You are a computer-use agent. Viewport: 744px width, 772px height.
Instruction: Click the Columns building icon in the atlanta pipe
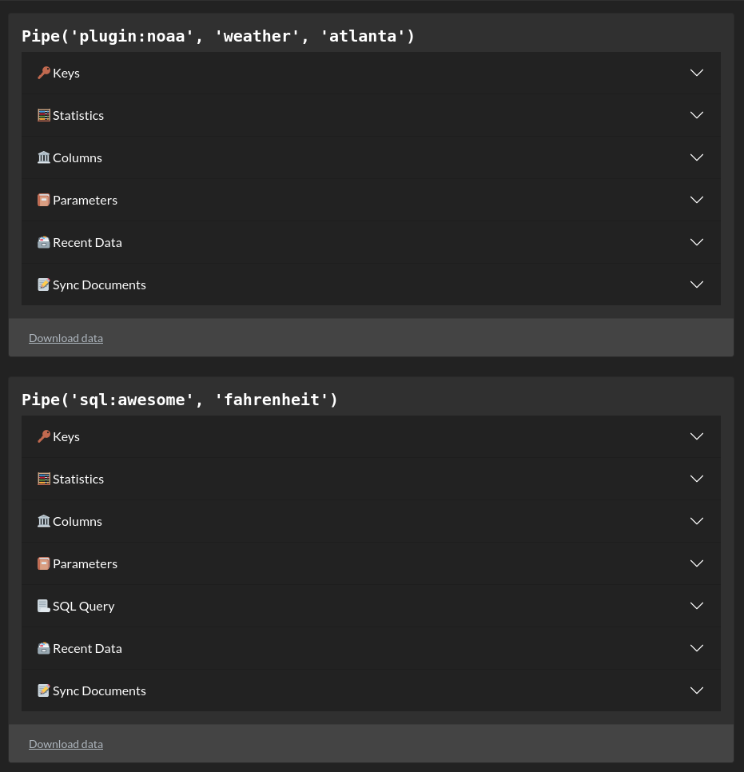point(44,157)
